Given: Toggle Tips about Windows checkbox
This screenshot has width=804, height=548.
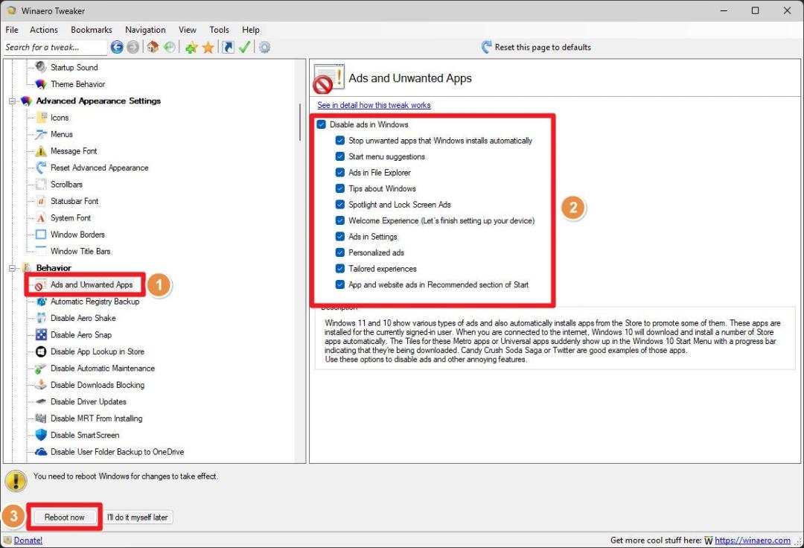Looking at the screenshot, I should point(340,188).
